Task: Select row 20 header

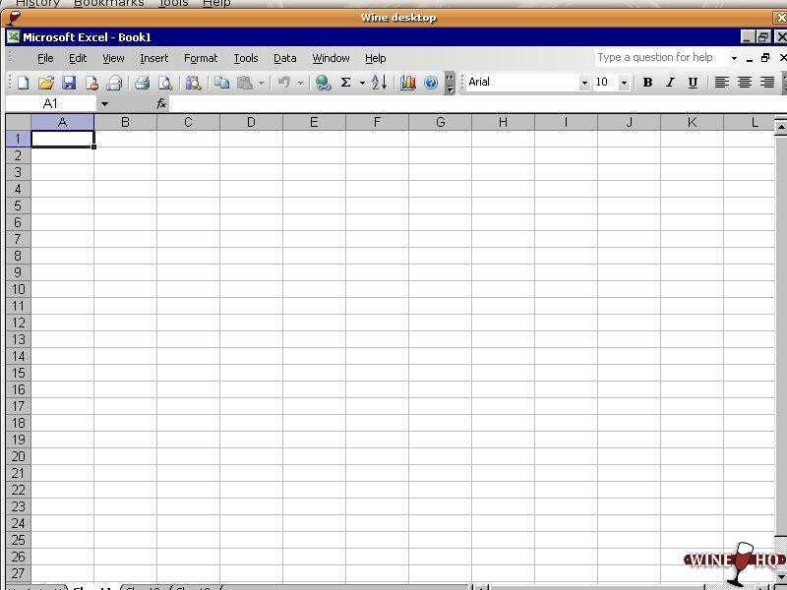Action: [x=18, y=456]
